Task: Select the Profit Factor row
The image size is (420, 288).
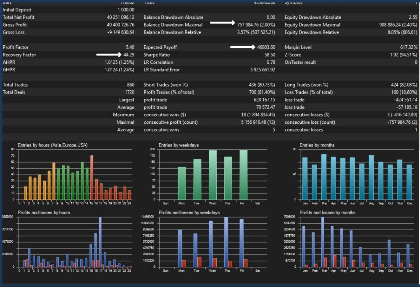Action: [68, 47]
